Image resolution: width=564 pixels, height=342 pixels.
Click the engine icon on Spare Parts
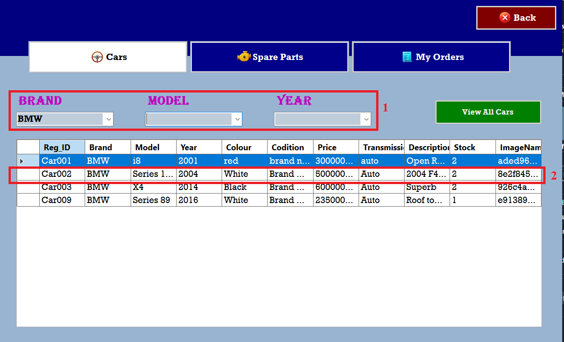tap(244, 57)
